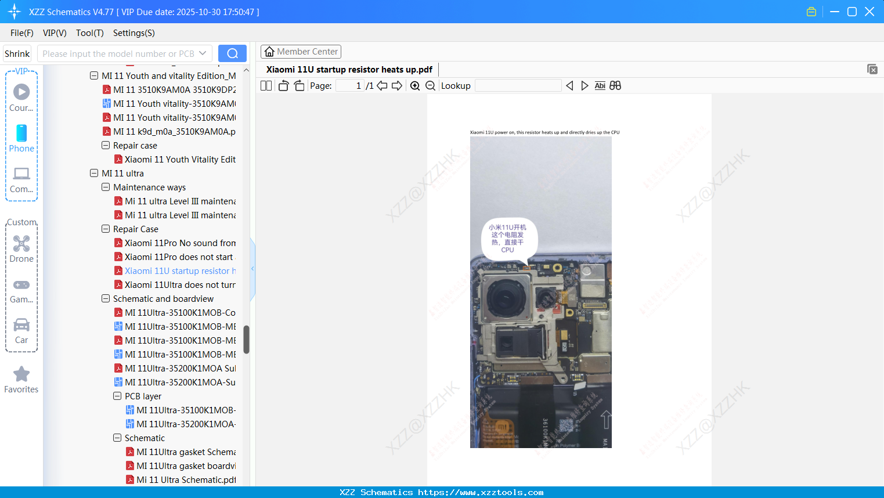
Task: Select the Xiaomi 11U startup PDF tab
Action: pyautogui.click(x=348, y=69)
